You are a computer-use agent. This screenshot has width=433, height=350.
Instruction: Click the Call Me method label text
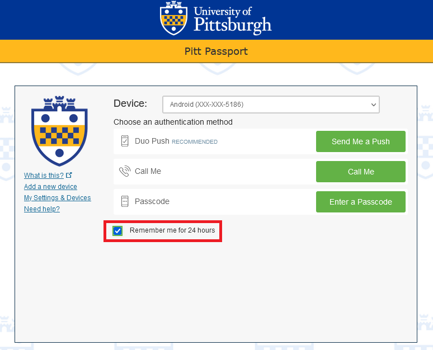point(148,171)
